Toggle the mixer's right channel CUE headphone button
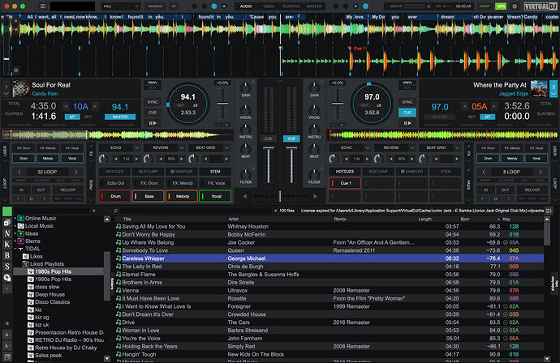560x363 pixels. tap(291, 139)
